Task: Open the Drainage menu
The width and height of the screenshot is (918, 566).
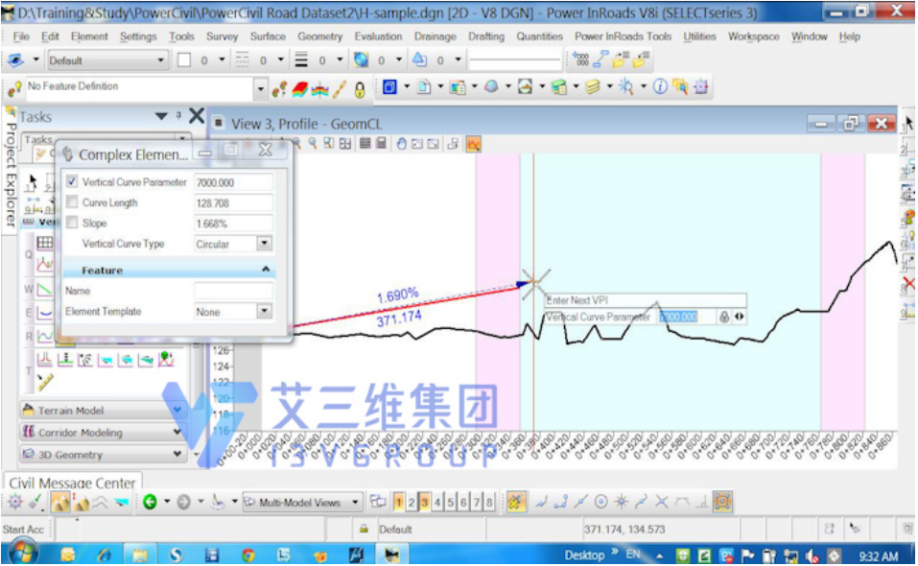Action: click(x=435, y=36)
